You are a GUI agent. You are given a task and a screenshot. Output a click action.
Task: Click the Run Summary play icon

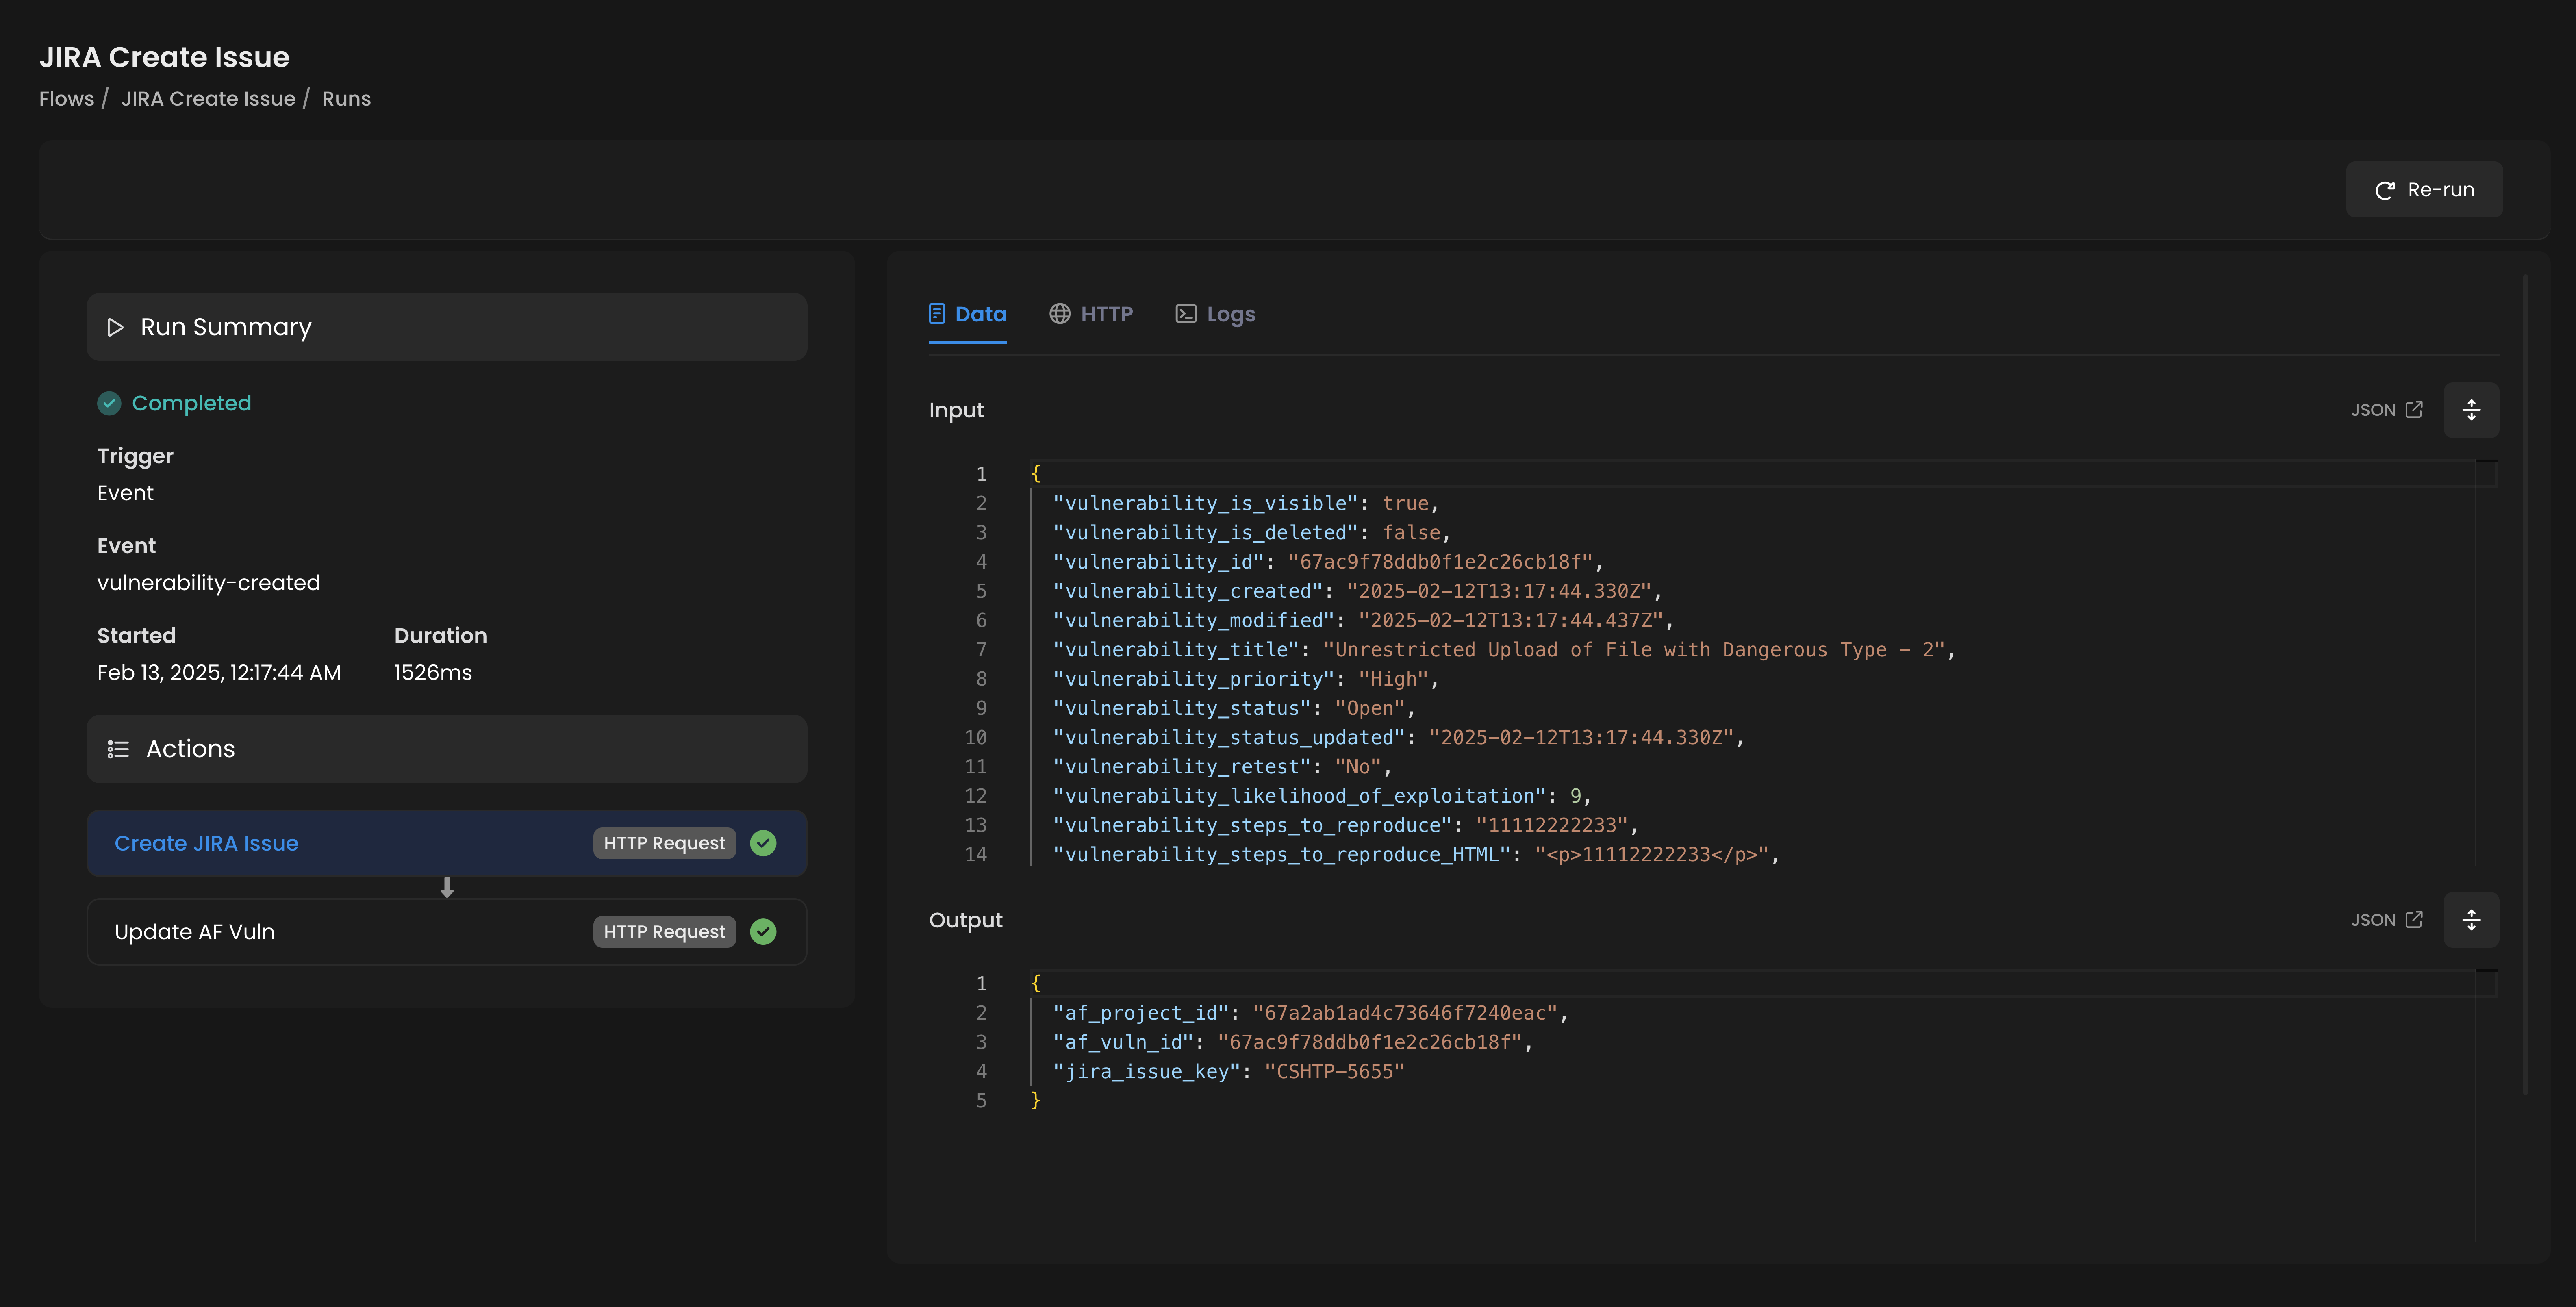click(x=115, y=327)
